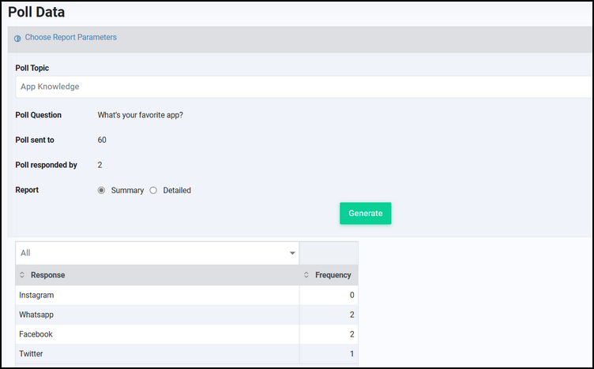Click the Poll Question label
This screenshot has width=594, height=369.
[x=38, y=115]
